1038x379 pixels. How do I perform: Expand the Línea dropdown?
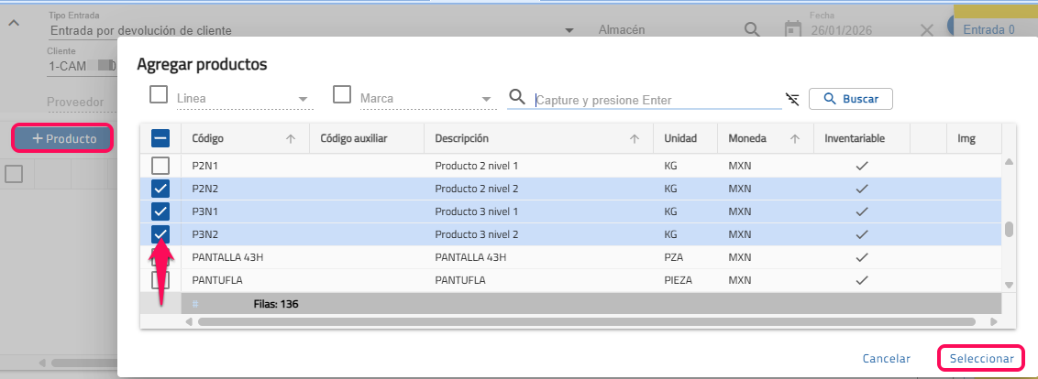pos(304,100)
